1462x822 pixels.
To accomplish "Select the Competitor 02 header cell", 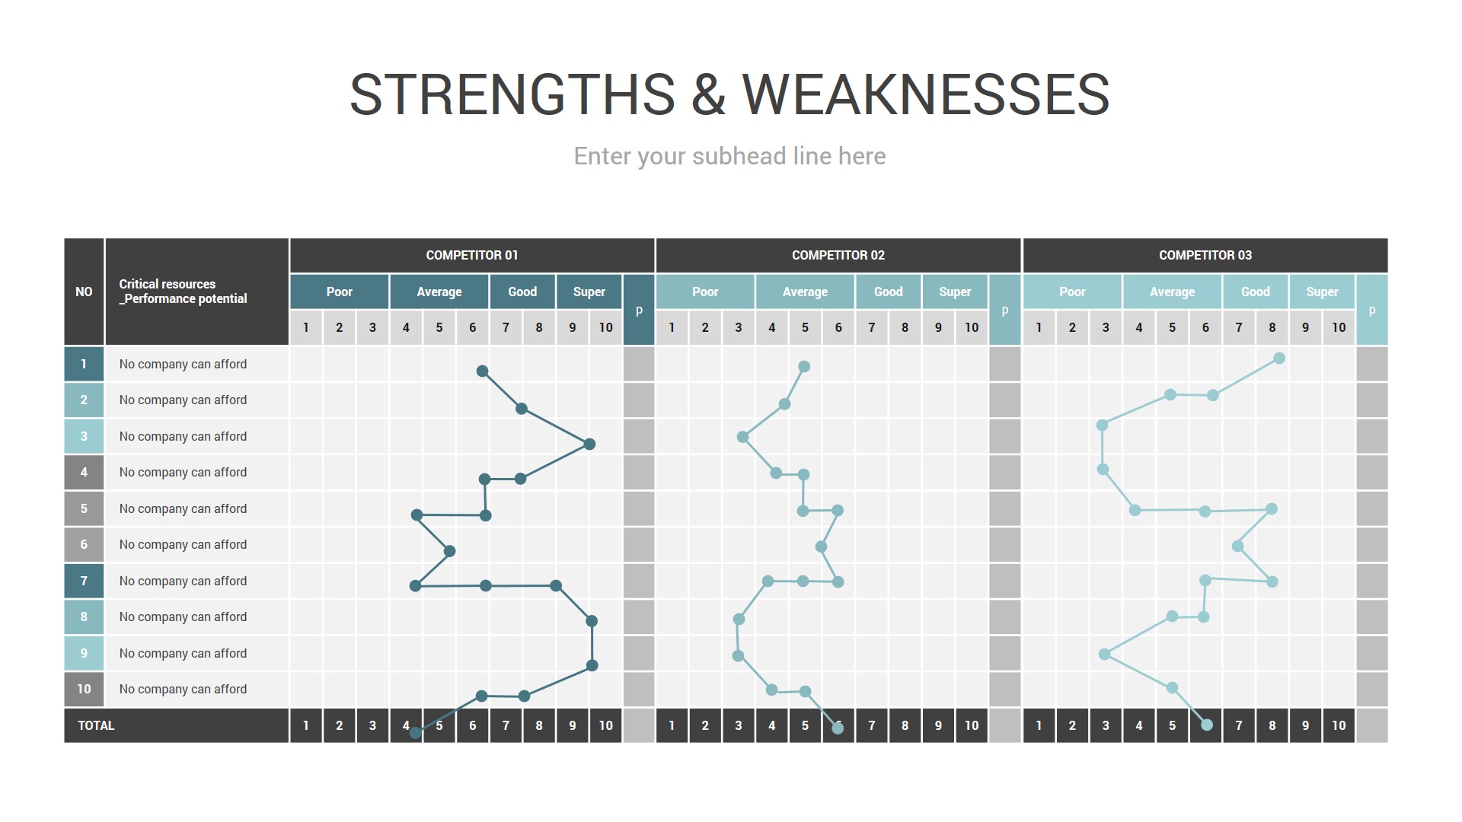I will pos(838,255).
